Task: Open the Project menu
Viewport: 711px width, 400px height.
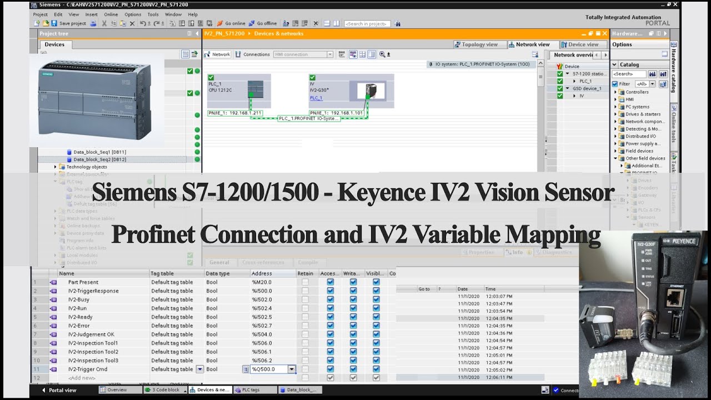Action: click(x=41, y=14)
